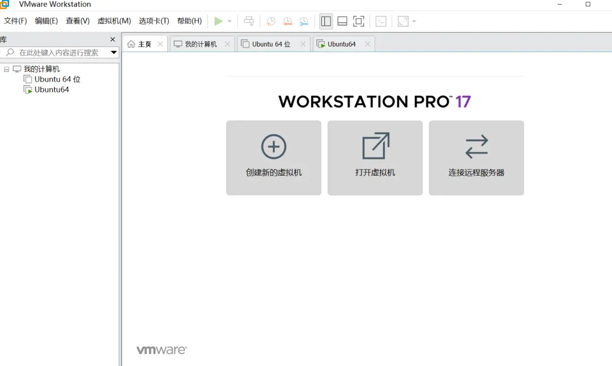
Task: Click the revert to snapshot icon
Action: coord(287,22)
